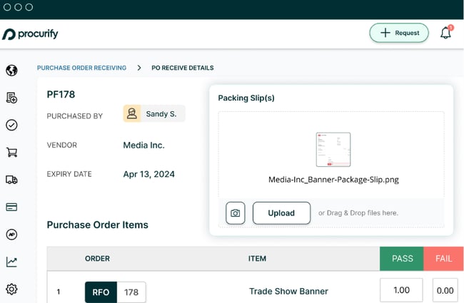The height and width of the screenshot is (303, 464).
Task: Click the new request document sidebar icon
Action: (x=11, y=98)
